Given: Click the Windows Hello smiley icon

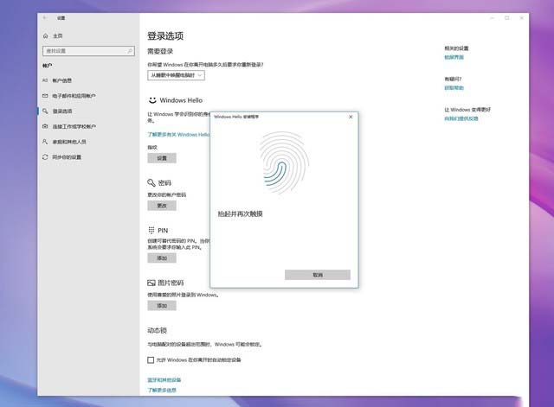Looking at the screenshot, I should point(152,100).
